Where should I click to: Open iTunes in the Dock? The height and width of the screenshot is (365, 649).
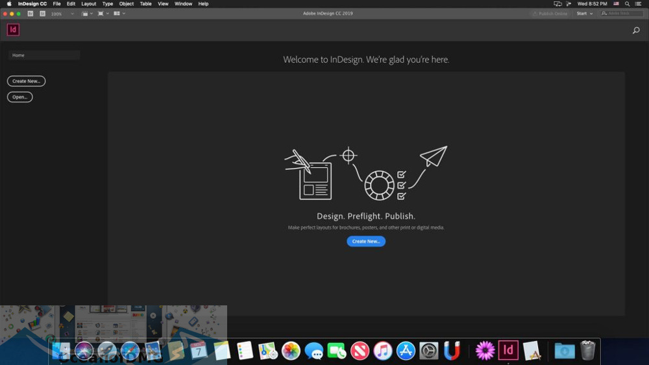coord(383,351)
